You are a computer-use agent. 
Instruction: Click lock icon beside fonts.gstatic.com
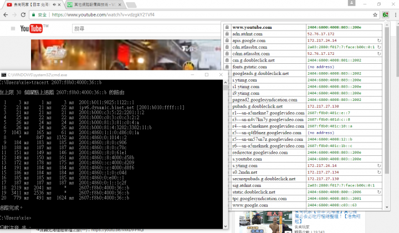[x=227, y=67]
